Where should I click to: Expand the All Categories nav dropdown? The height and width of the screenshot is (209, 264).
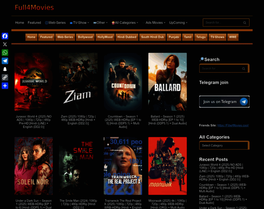[125, 23]
